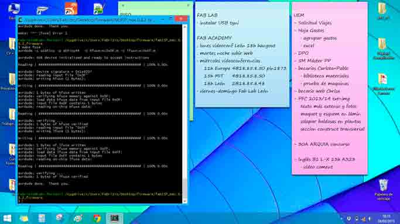Screen dimensions: 400x224
Task: Click the 'instalar USB tyni' line
Action: point(219,23)
